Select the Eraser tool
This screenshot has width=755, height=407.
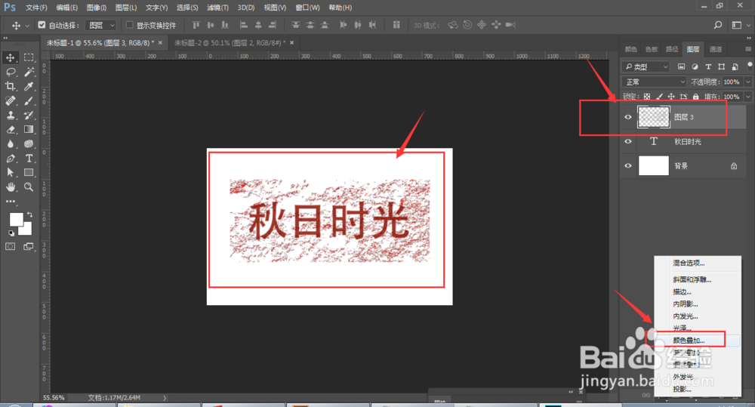tap(10, 130)
